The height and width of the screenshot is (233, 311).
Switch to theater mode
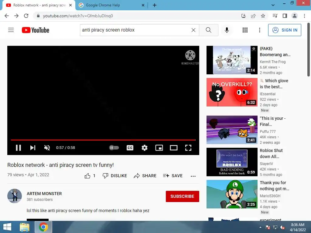tap(173, 148)
